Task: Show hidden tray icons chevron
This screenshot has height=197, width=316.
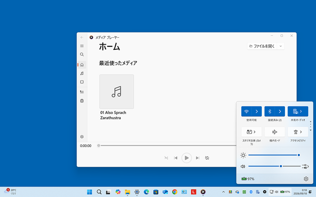Action: 223,192
